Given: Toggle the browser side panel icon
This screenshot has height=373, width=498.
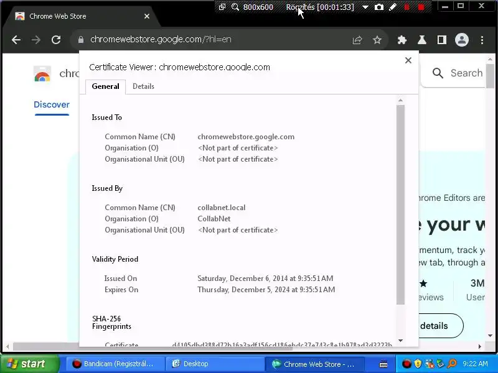Looking at the screenshot, I should 442,40.
